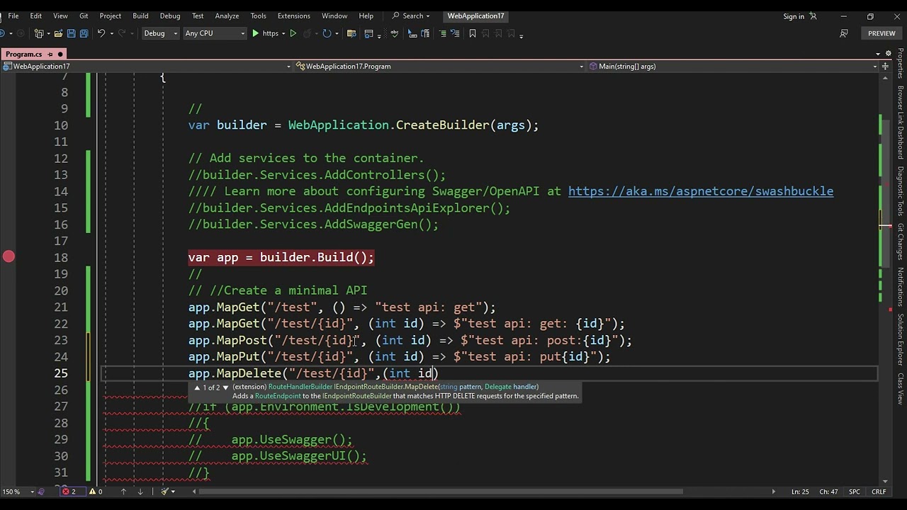Click Start Without Debugging outline play icon

(x=293, y=33)
